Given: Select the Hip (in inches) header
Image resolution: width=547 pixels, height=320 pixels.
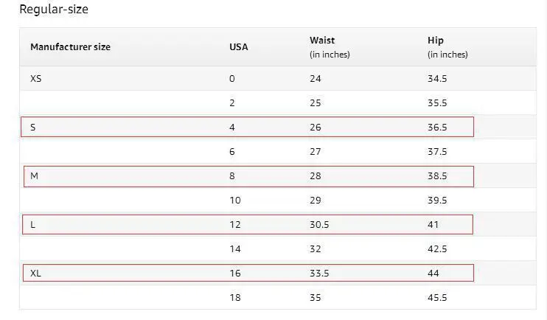Looking at the screenshot, I should 447,47.
